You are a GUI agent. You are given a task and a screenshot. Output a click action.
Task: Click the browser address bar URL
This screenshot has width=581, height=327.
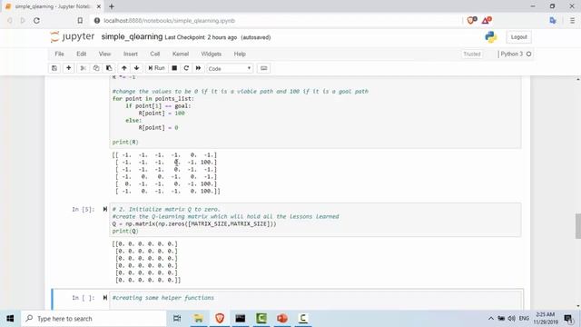[170, 21]
